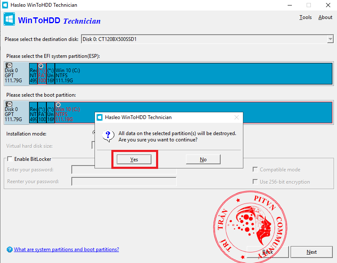The height and width of the screenshot is (263, 337).
Task: Choose Win 10 (C:) in boot disk map
Action: pyautogui.click(x=194, y=112)
